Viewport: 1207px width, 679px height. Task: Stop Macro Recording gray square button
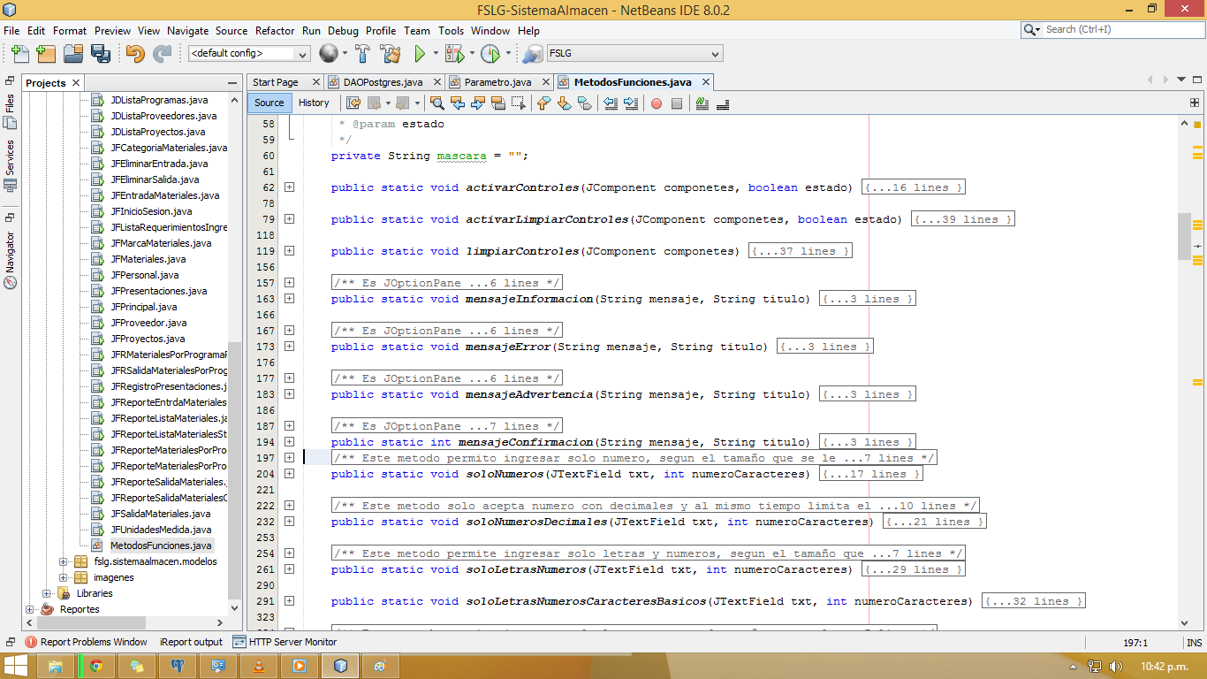point(677,103)
